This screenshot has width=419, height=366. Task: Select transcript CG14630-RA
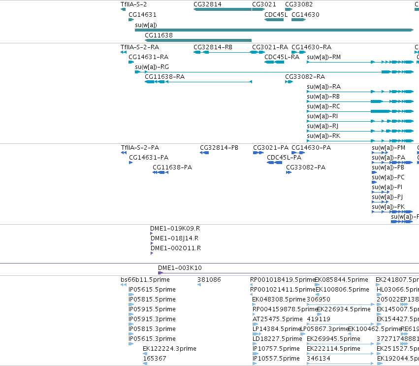click(x=311, y=47)
